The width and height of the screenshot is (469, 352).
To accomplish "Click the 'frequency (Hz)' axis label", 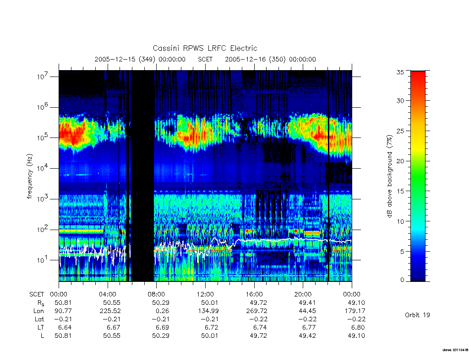I will point(29,176).
